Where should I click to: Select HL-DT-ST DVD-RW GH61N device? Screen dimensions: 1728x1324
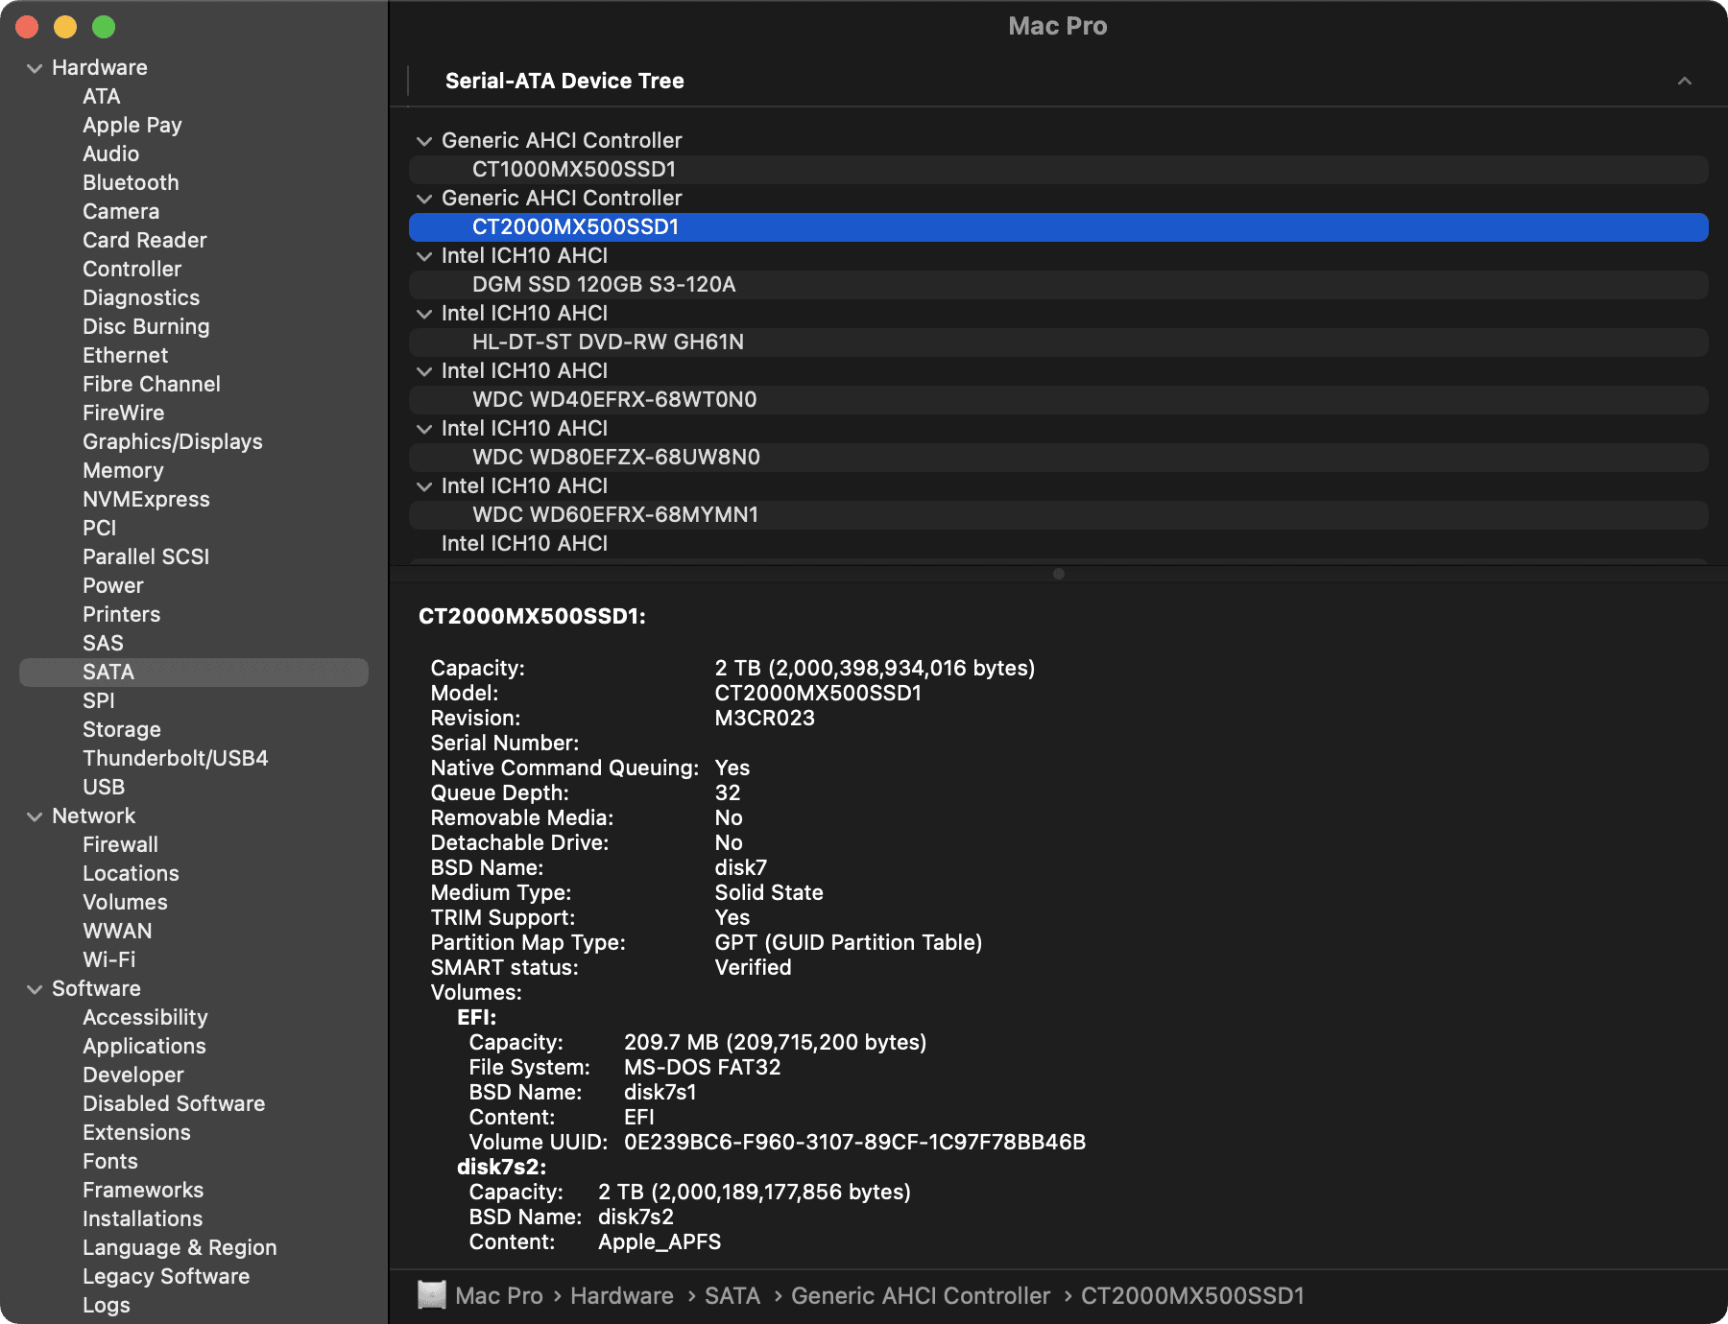607,343
